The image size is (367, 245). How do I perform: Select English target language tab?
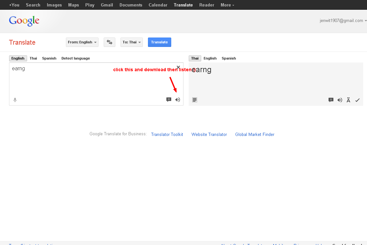pyautogui.click(x=210, y=58)
